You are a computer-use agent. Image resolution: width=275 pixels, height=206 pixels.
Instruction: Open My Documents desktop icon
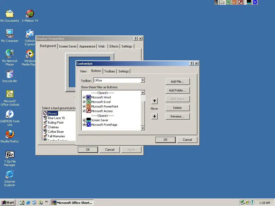10,16
